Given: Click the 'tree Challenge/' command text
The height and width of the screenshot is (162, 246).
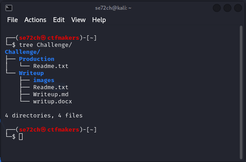Looking at the screenshot, I should click(45, 45).
